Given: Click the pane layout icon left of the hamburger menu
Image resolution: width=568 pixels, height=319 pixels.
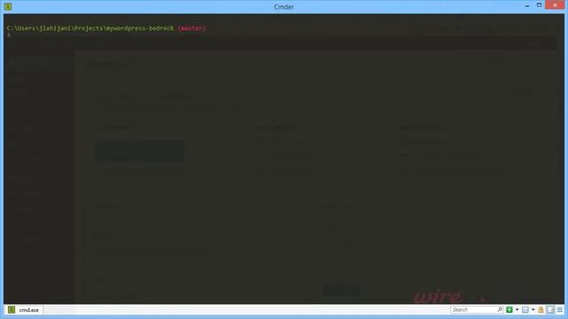Looking at the screenshot, I should pyautogui.click(x=550, y=309).
